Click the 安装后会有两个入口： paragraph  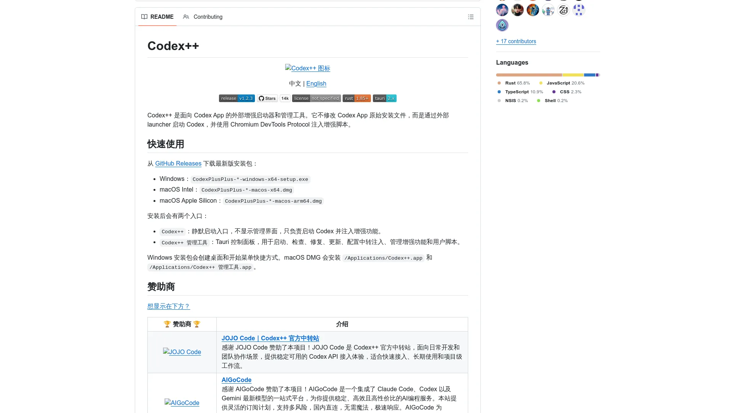tap(178, 216)
